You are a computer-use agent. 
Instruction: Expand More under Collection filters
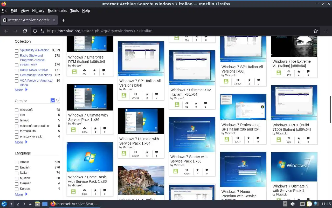tap(21, 90)
